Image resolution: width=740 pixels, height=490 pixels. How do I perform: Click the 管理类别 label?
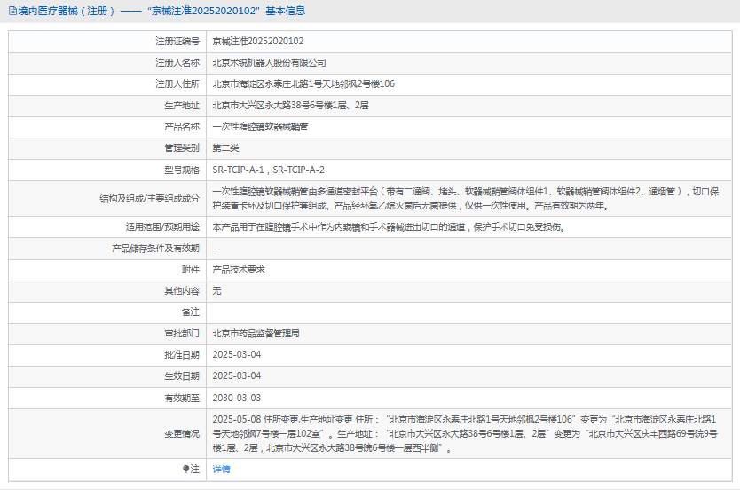pos(182,148)
